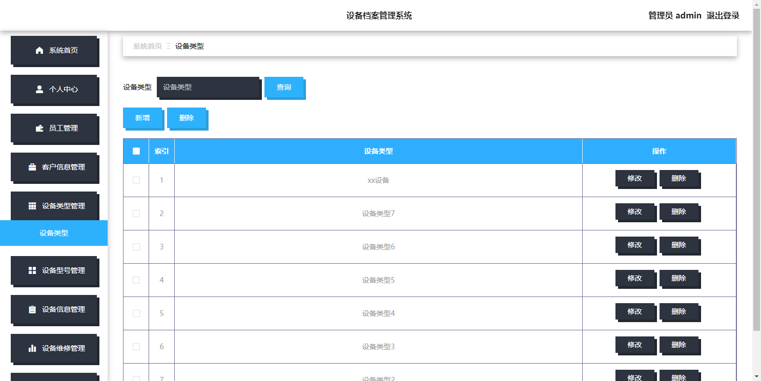Click the breadcrumb current page 设备类型

[190, 46]
